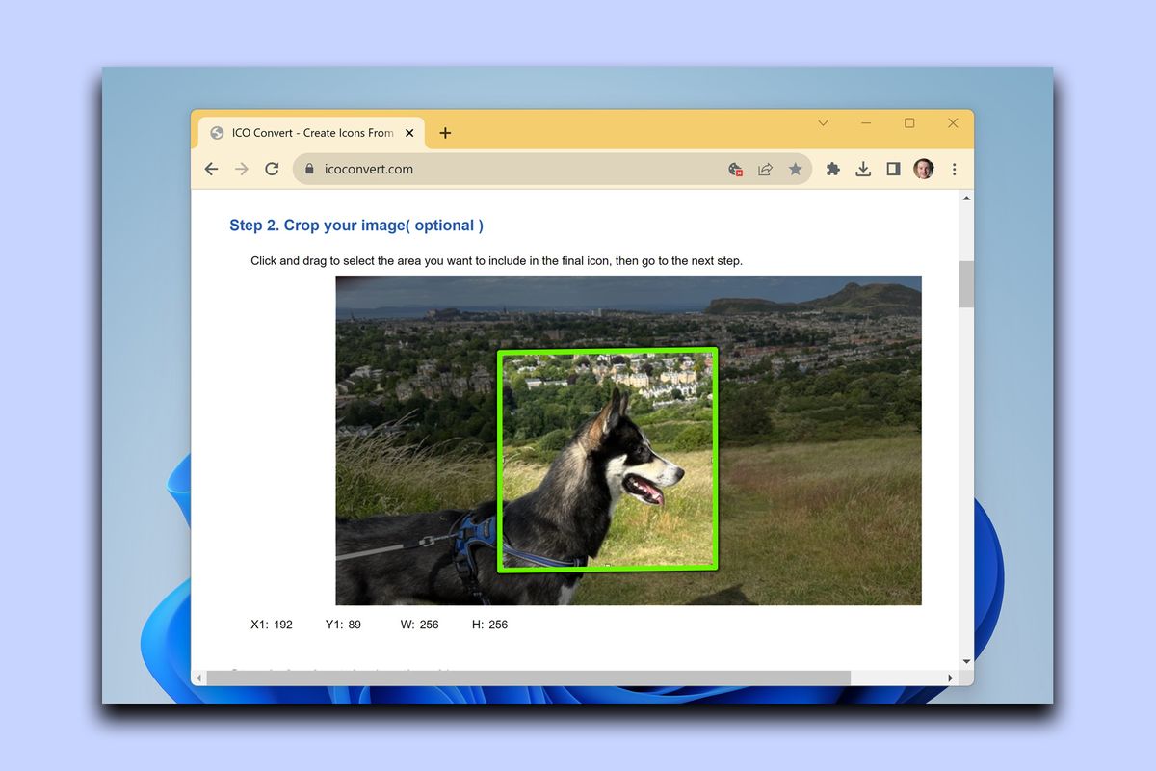The width and height of the screenshot is (1156, 771).
Task: Click inside the green crop selection box
Action: 607,460
